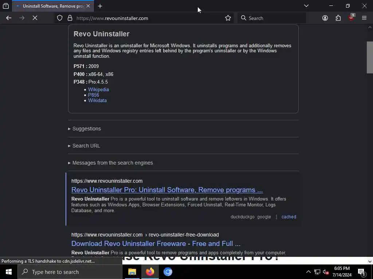
Task: Click scrollbar up arrow
Action: 370,28
